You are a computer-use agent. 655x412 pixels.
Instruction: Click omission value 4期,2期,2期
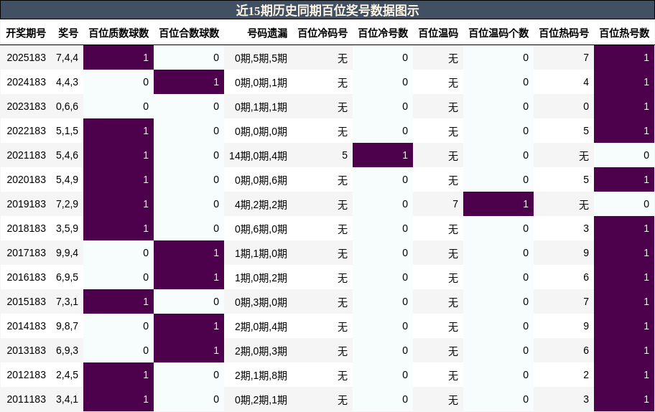261,205
